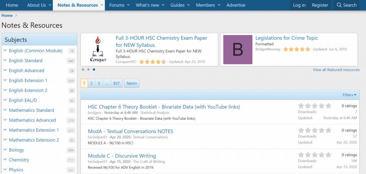Rate HSC Chapter 6 booklet five stars
Image resolution: width=366 pixels, height=174 pixels.
(328, 106)
